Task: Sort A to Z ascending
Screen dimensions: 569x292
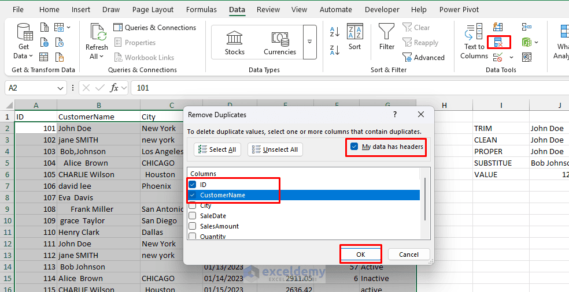Action: pyautogui.click(x=335, y=32)
